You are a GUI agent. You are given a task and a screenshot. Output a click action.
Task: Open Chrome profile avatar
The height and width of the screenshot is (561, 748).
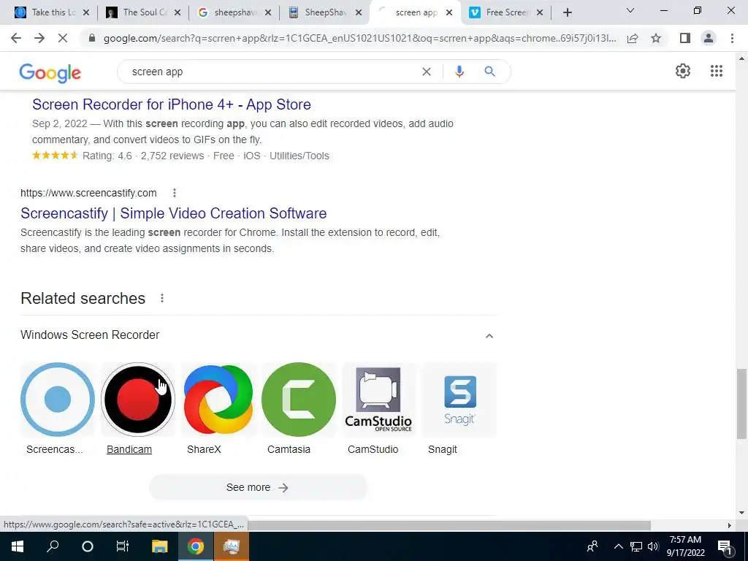pyautogui.click(x=709, y=38)
